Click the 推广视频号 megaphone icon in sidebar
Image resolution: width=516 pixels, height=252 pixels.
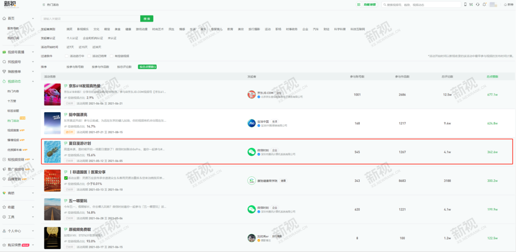tap(4, 169)
